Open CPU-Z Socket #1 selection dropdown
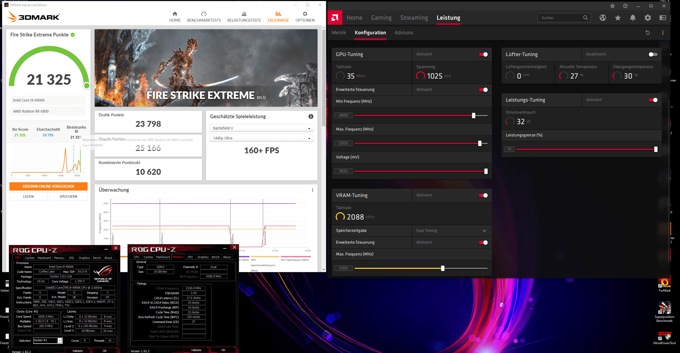 click(48, 340)
